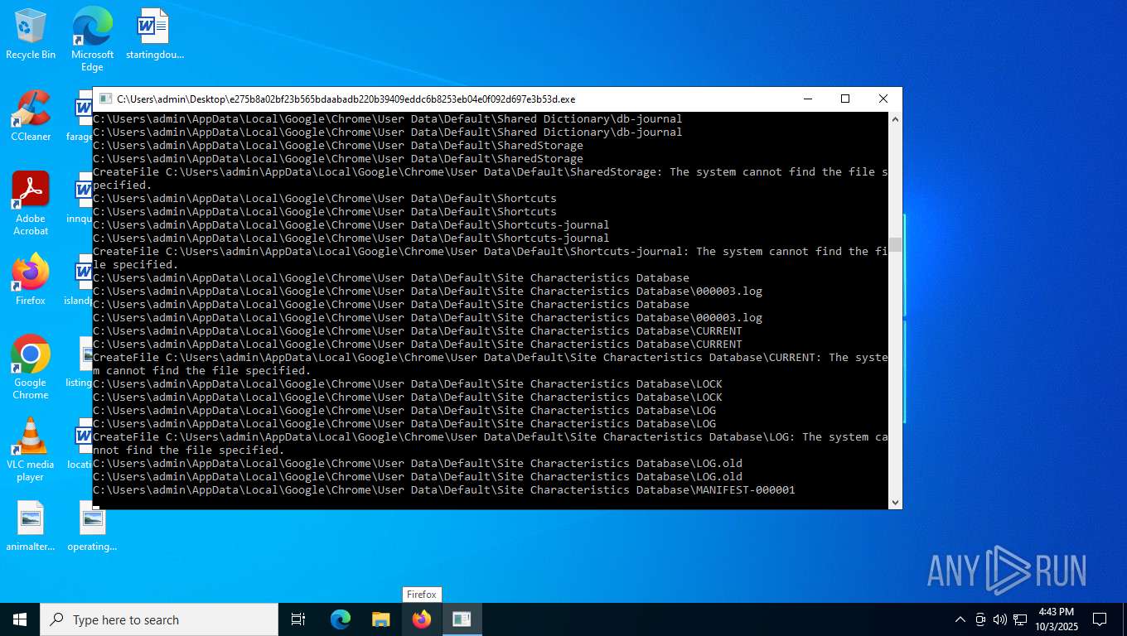Click the CreateFile Database\CURRENT error line
Viewport: 1127px width, 636px height.
490,364
